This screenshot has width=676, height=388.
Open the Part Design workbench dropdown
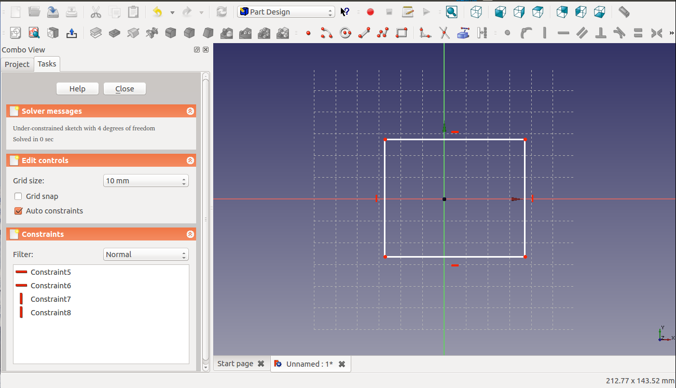click(286, 12)
